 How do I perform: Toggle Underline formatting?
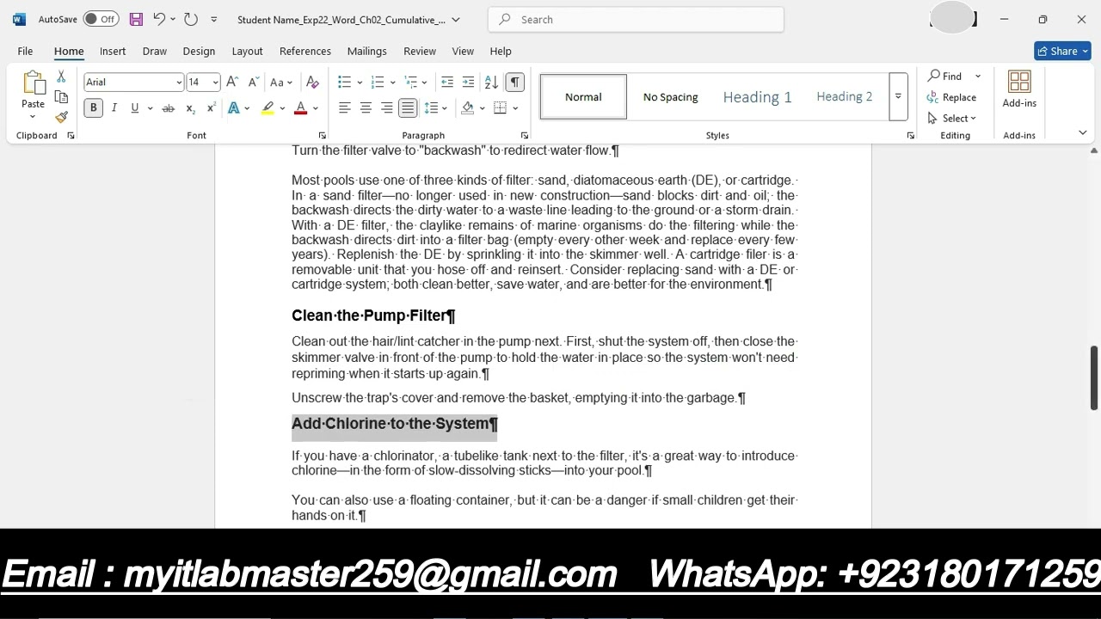(134, 108)
